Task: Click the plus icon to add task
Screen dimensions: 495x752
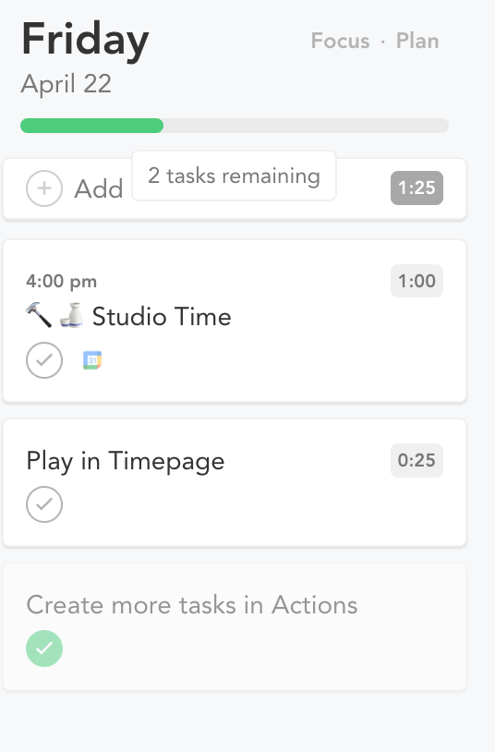Action: (x=44, y=188)
